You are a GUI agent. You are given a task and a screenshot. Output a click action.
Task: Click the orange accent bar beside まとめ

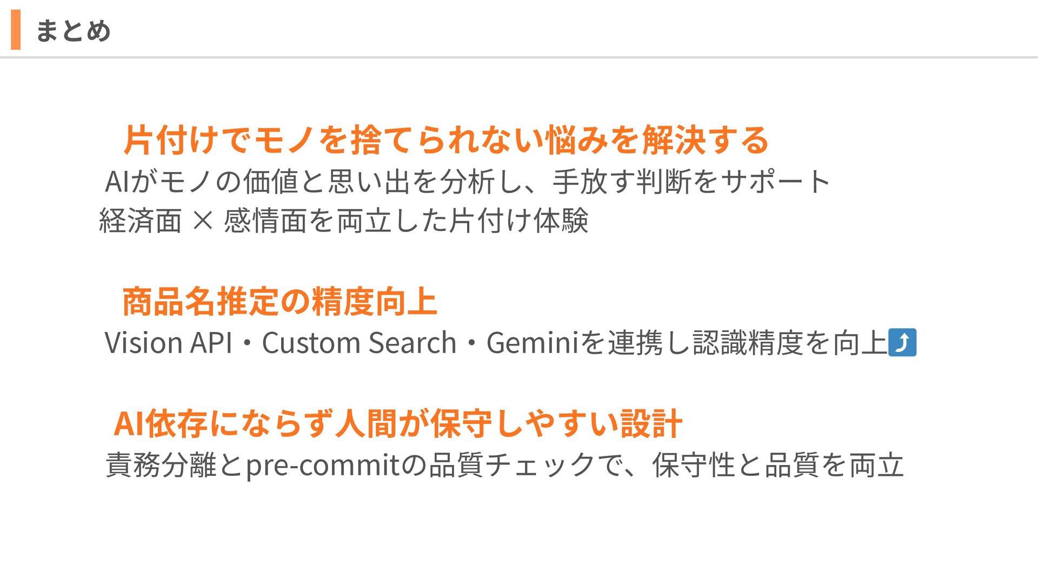pos(16,30)
